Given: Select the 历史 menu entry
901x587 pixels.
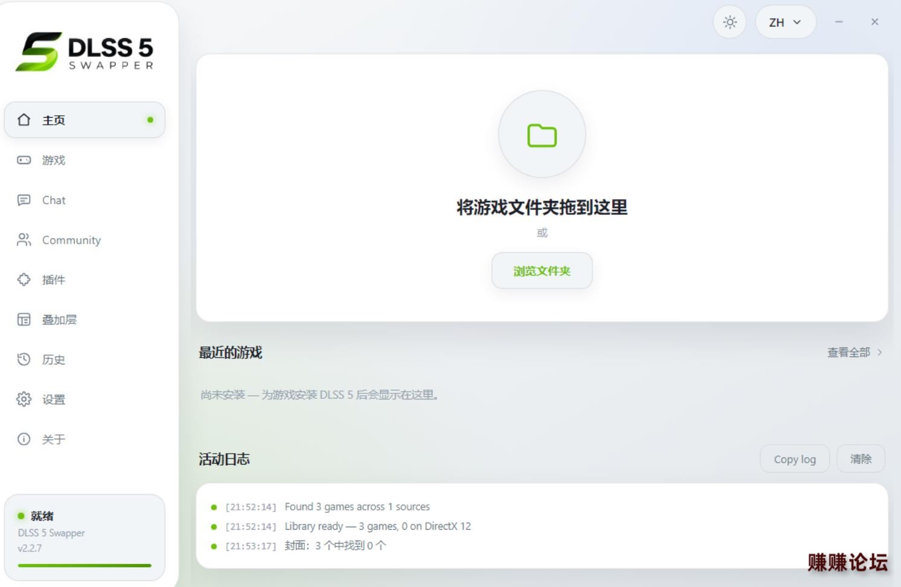Looking at the screenshot, I should click(54, 359).
